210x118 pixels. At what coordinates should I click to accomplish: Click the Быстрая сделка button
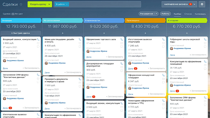pyautogui.click(x=21, y=33)
